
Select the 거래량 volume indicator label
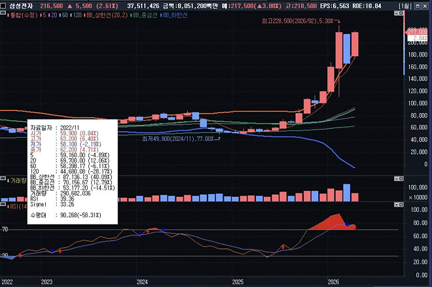tap(17, 181)
